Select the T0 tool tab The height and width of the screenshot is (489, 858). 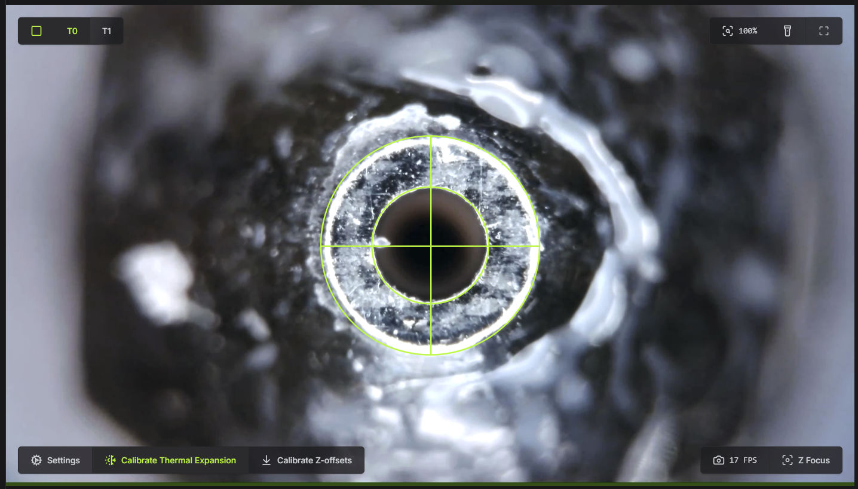click(x=72, y=31)
